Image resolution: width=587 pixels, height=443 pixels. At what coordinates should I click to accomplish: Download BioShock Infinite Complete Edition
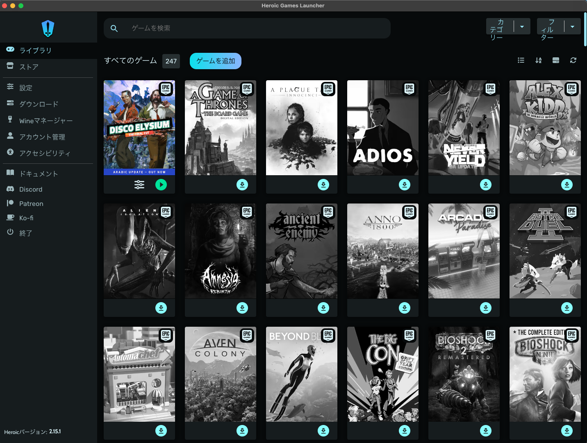point(567,431)
